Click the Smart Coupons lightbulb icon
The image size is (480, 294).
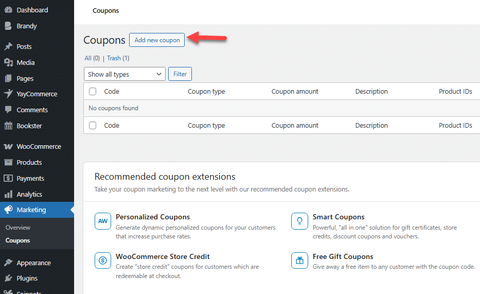pos(300,221)
